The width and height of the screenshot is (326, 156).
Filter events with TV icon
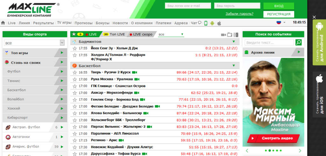coord(230,34)
